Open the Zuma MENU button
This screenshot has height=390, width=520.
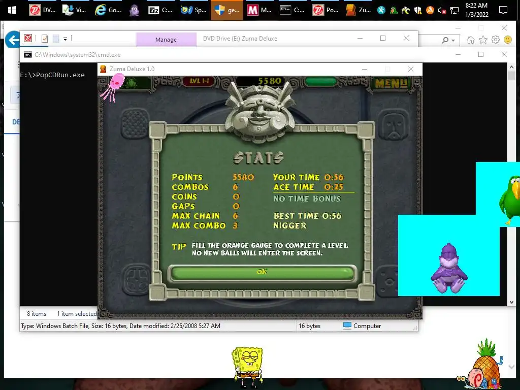click(391, 83)
